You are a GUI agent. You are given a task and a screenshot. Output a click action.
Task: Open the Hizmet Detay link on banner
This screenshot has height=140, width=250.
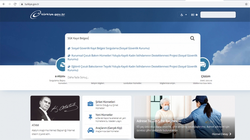point(222,134)
